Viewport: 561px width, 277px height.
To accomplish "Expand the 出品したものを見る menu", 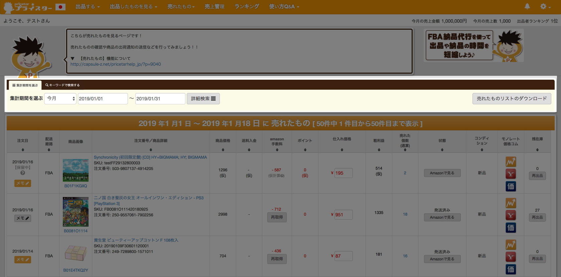I will click(x=133, y=7).
